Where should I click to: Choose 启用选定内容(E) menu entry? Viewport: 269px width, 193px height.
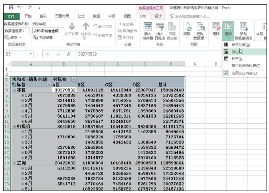pos(245,73)
